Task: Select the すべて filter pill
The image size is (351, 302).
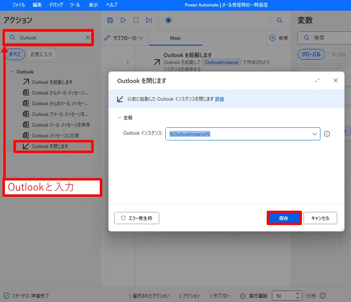Action: (x=15, y=54)
